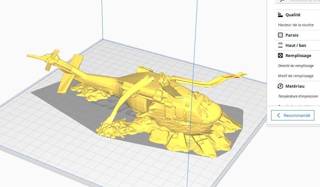Collapse the Matériau settings section
The image size is (320, 187).
click(298, 86)
